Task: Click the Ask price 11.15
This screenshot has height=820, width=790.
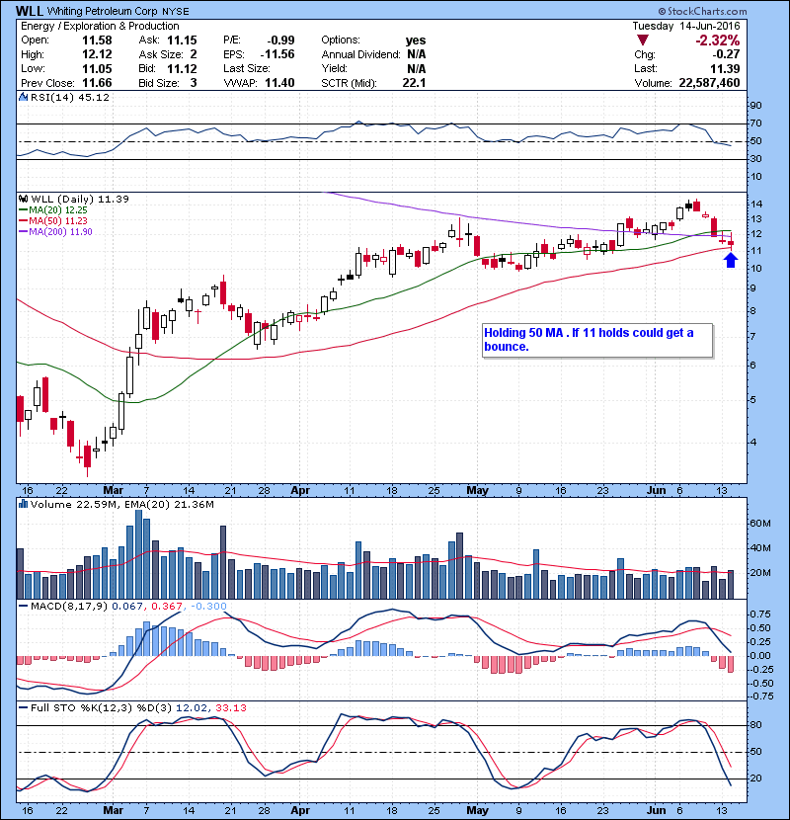Action: (x=182, y=41)
